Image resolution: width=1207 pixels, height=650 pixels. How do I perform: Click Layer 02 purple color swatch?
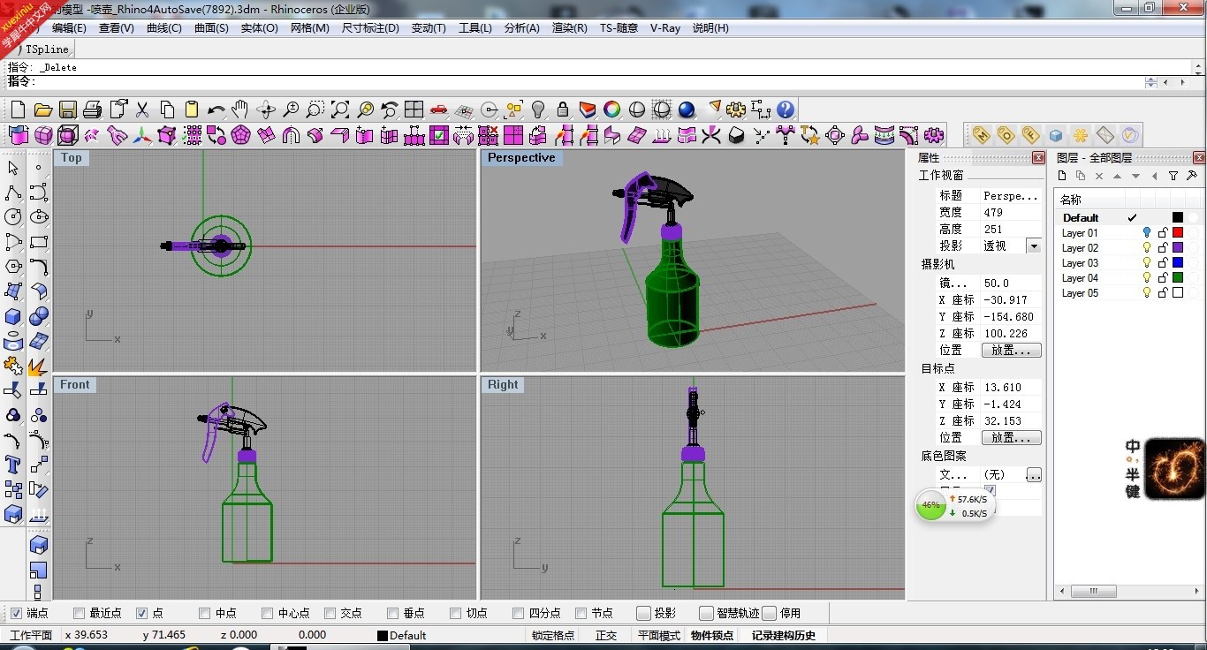pos(1178,248)
